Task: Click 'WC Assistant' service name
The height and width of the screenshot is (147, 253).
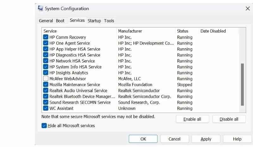Action: coord(61,109)
